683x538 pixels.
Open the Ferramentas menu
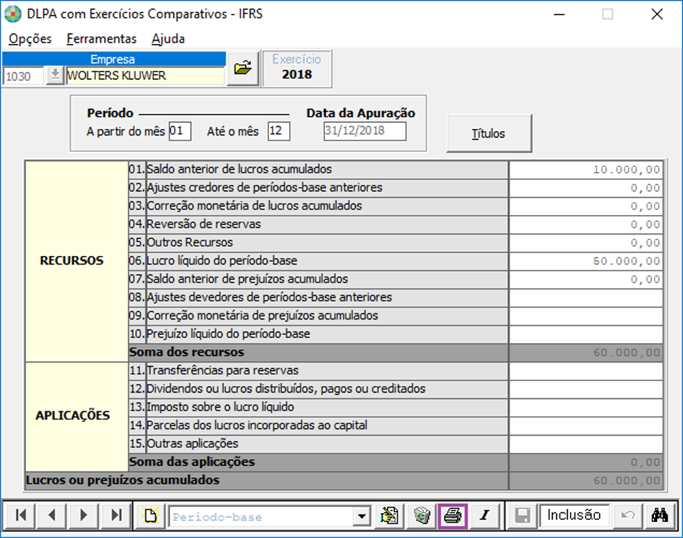click(x=102, y=39)
